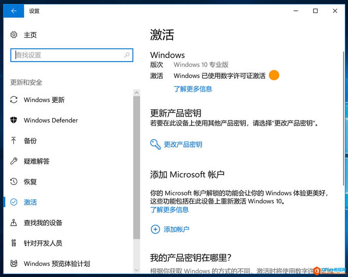Image resolution: width=348 pixels, height=277 pixels.
Task: Click 添加帐户 link
Action: [x=176, y=229]
